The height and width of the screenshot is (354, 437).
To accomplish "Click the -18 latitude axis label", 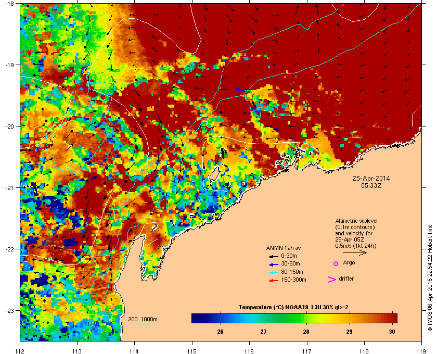I will click(9, 3).
